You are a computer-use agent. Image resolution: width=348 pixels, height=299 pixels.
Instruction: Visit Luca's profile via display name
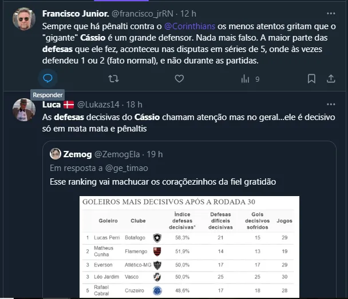[52, 103]
